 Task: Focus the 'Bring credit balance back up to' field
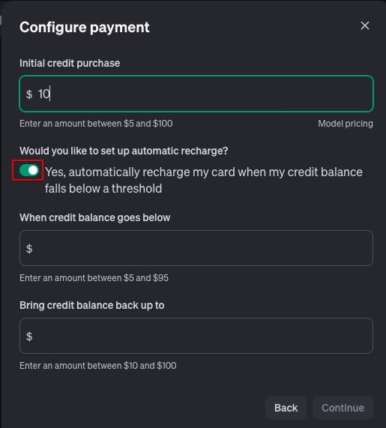(196, 336)
